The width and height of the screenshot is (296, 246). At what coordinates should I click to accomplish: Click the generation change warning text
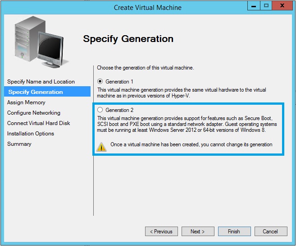pos(191,145)
